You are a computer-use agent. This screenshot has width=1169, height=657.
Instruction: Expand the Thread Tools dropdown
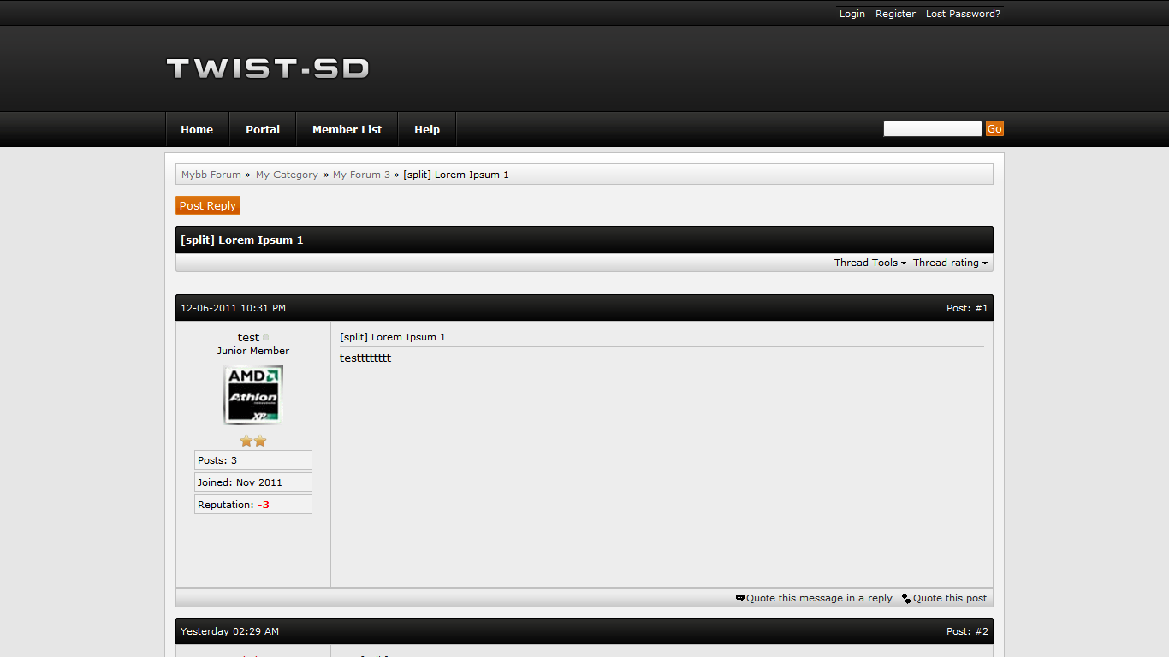click(x=869, y=263)
